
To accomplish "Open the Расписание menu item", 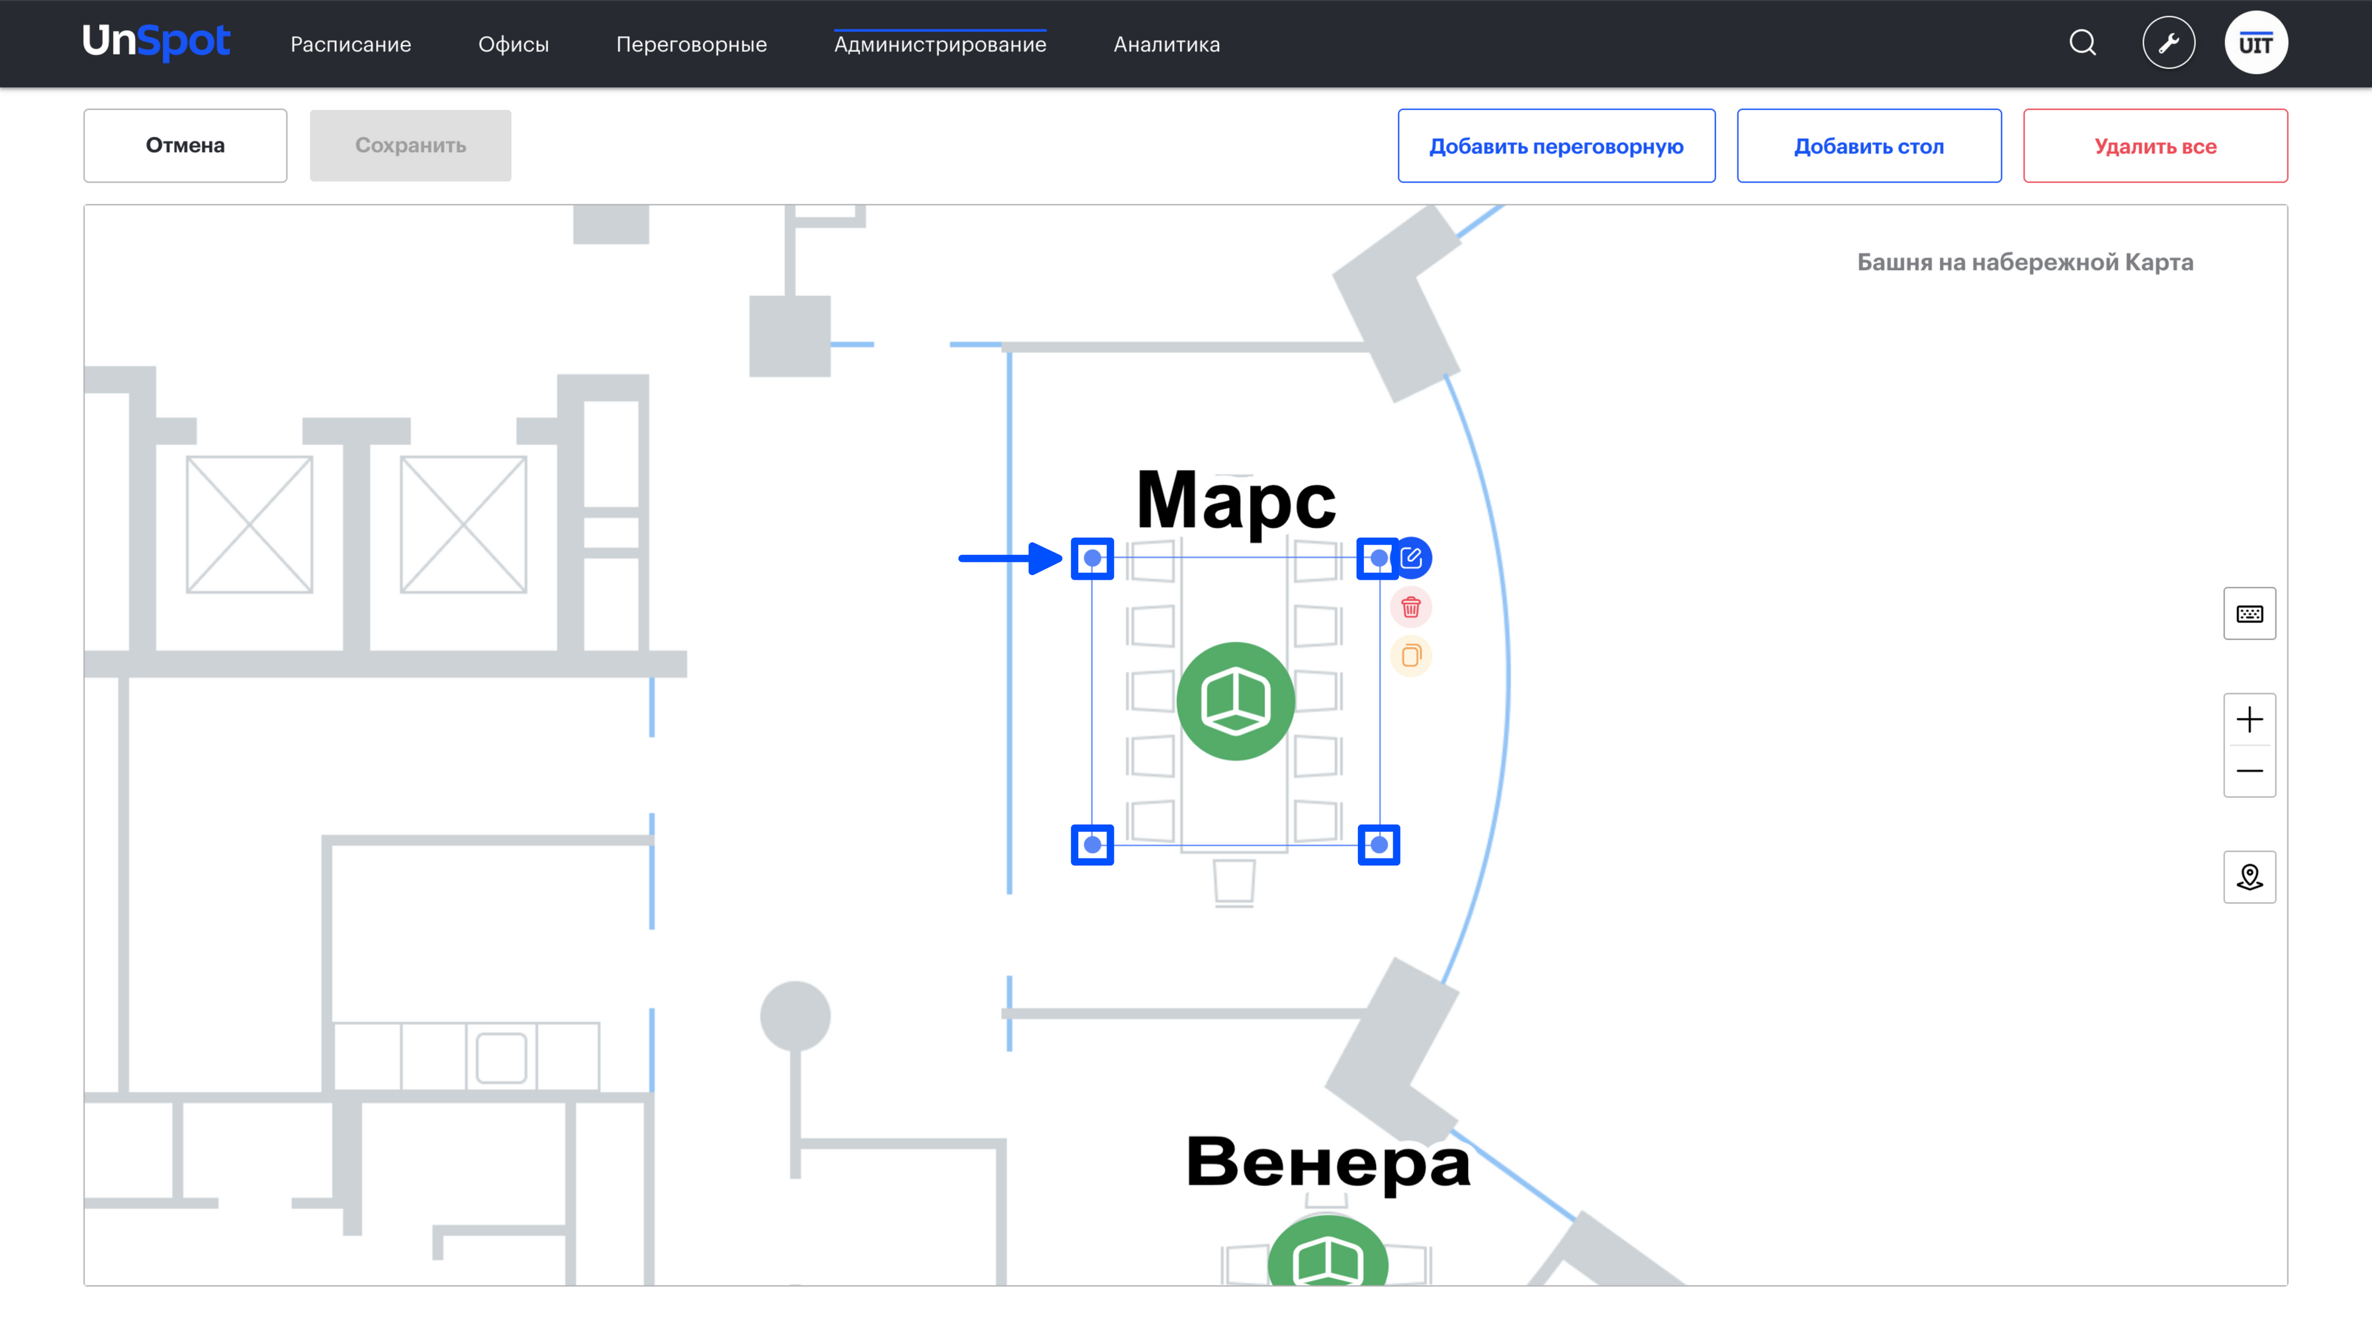I will 351,44.
